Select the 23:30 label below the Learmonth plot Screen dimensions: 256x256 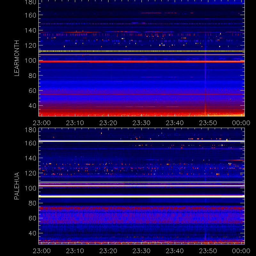[x=141, y=123]
